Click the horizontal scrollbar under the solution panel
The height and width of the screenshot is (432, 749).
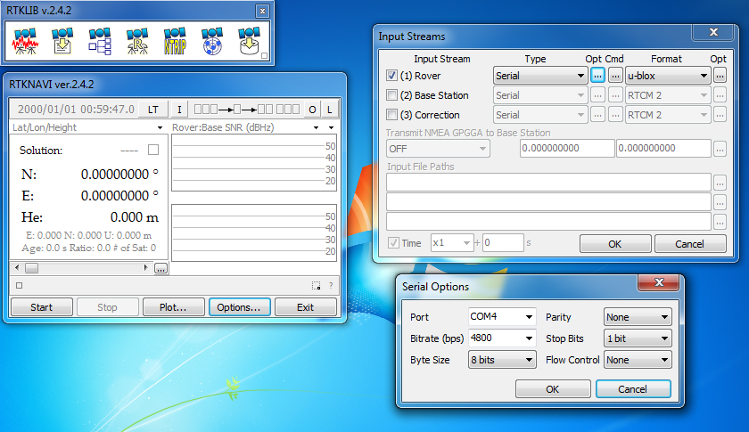[x=85, y=267]
